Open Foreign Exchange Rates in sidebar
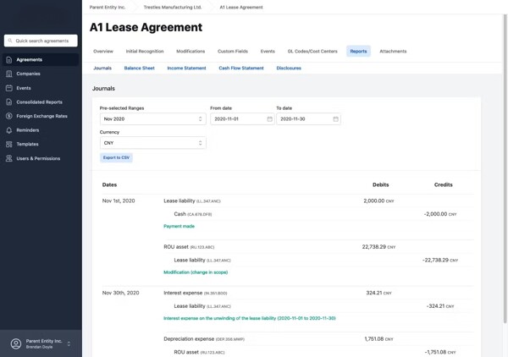The height and width of the screenshot is (357, 508). (41, 116)
